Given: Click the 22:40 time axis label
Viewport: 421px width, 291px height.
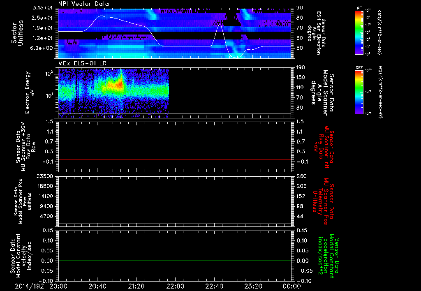Looking at the screenshot, I should click(x=214, y=286).
